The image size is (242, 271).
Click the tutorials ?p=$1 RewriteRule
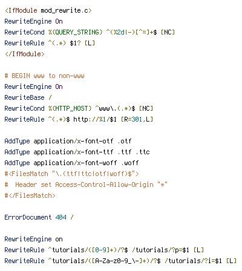pos(104,250)
